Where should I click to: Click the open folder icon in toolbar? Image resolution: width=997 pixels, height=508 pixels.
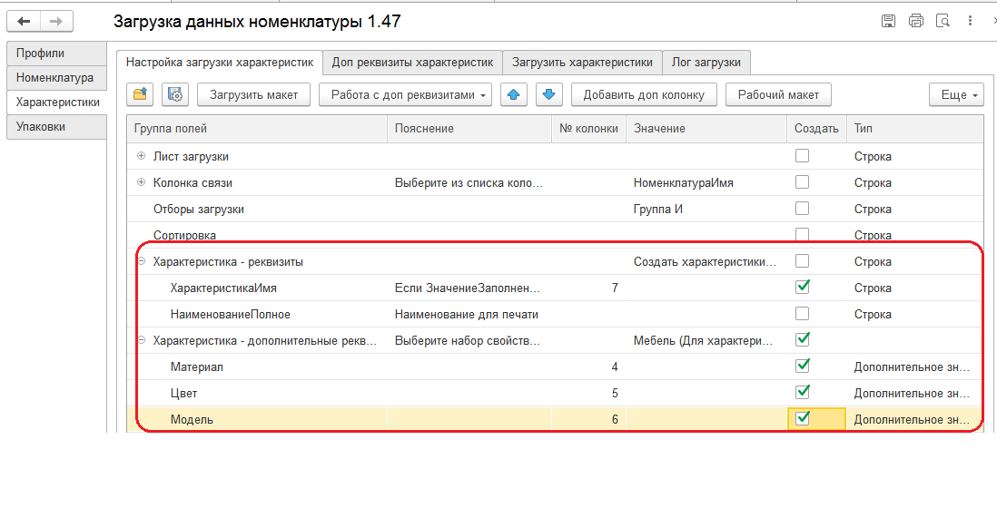[x=140, y=94]
